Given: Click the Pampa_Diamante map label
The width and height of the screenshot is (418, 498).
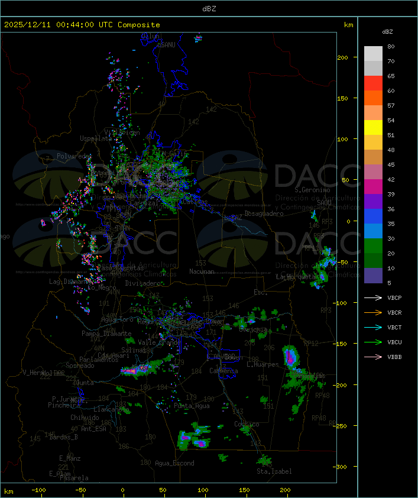Looking at the screenshot, I should 106,334.
